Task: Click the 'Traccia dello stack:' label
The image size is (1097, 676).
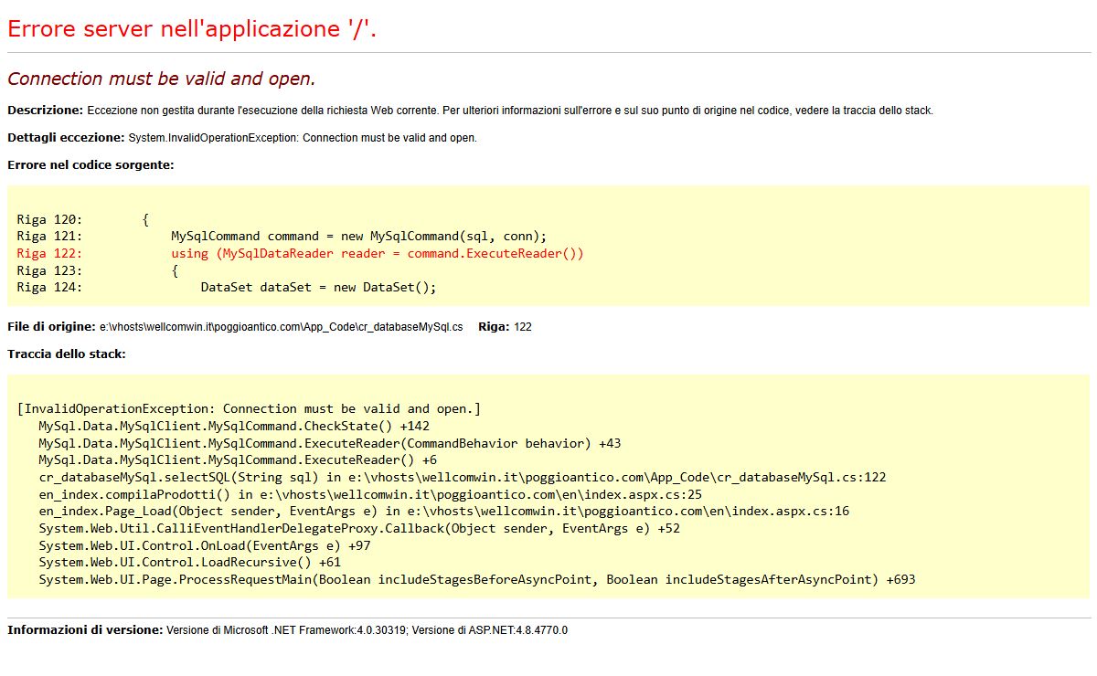Action: click(67, 354)
